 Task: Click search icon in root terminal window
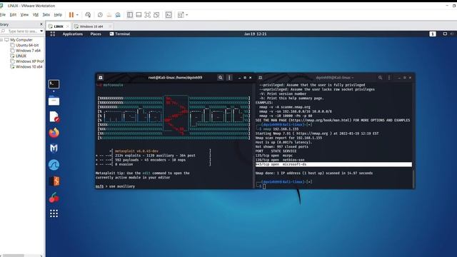221,78
